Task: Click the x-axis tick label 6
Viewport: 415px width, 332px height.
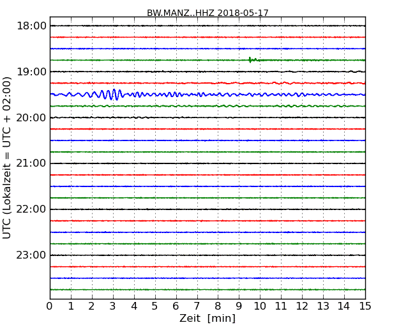Action: tap(176, 306)
